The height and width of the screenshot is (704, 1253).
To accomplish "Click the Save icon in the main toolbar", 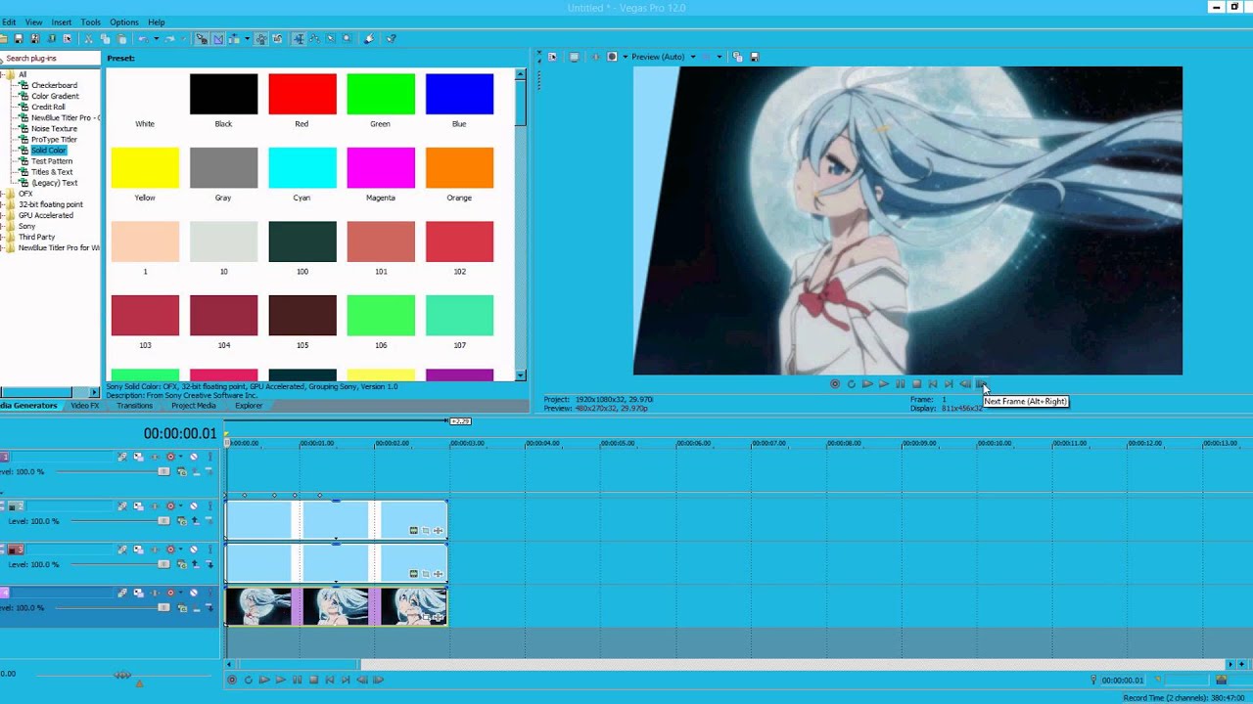I will [19, 39].
